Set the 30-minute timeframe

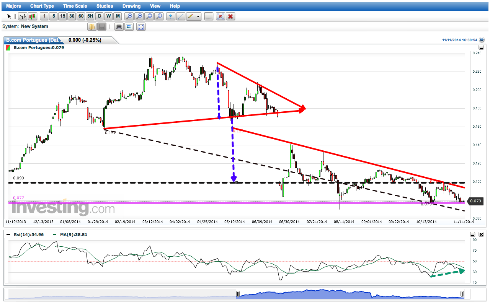72,16
